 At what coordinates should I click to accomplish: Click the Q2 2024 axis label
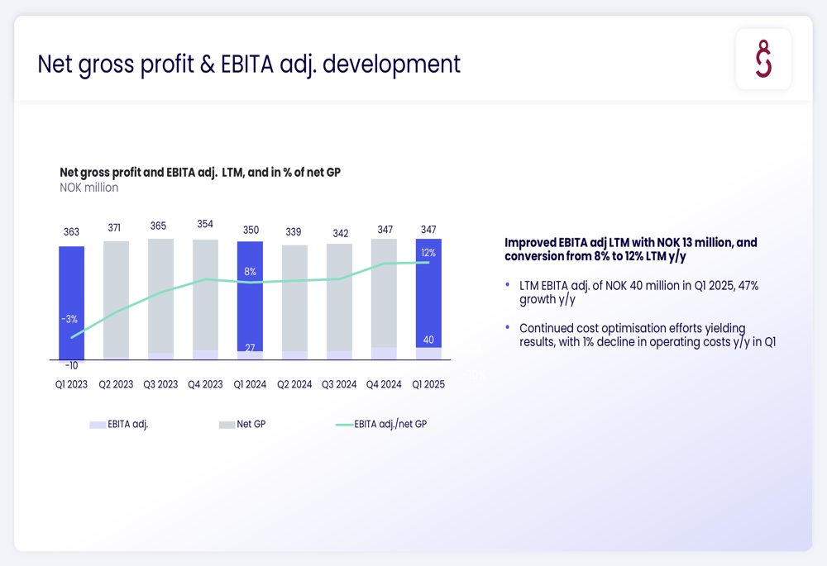click(x=295, y=385)
